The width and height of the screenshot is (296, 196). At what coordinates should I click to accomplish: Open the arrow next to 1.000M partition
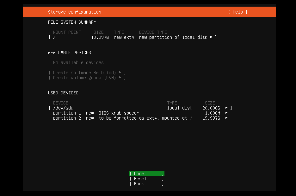tap(226, 113)
